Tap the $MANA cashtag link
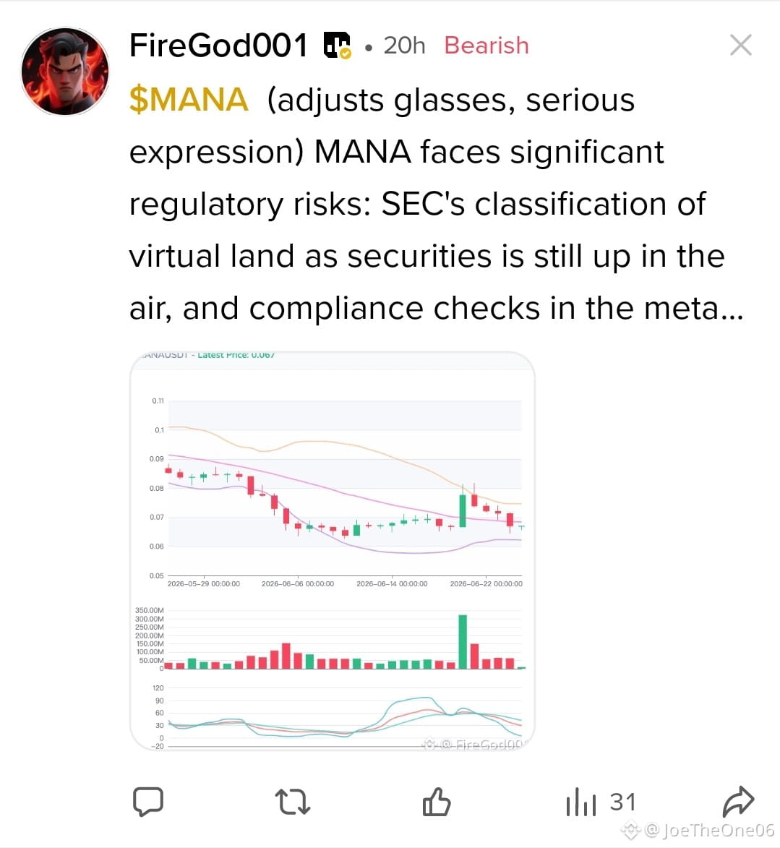 (x=189, y=100)
